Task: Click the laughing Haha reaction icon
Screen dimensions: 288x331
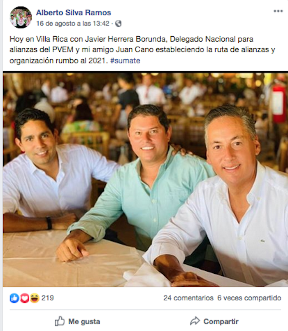Action: (x=34, y=298)
